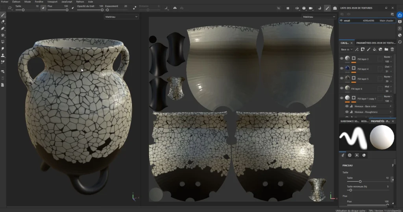The height and width of the screenshot is (212, 403).
Task: Add a folder in the layers panel
Action: [386, 50]
